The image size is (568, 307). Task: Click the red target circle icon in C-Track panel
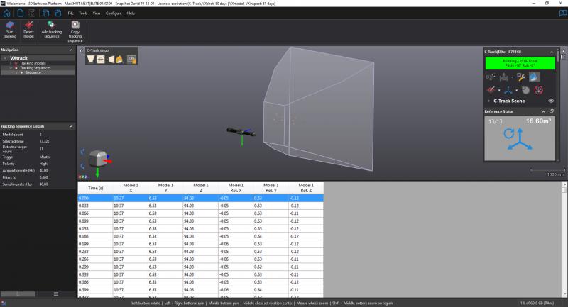click(x=539, y=90)
